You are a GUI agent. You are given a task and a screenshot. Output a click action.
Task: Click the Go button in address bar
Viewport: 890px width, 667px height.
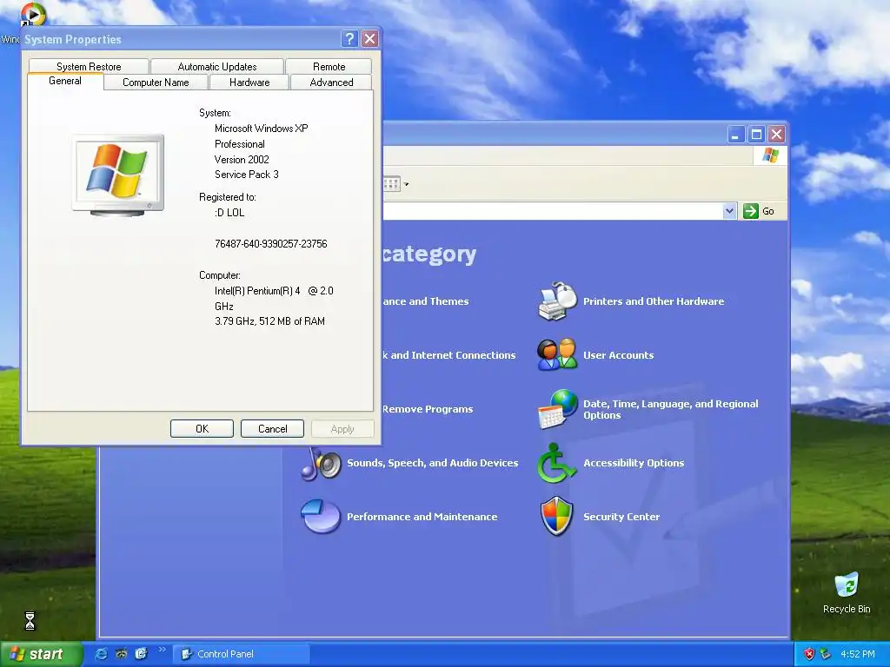coord(760,211)
